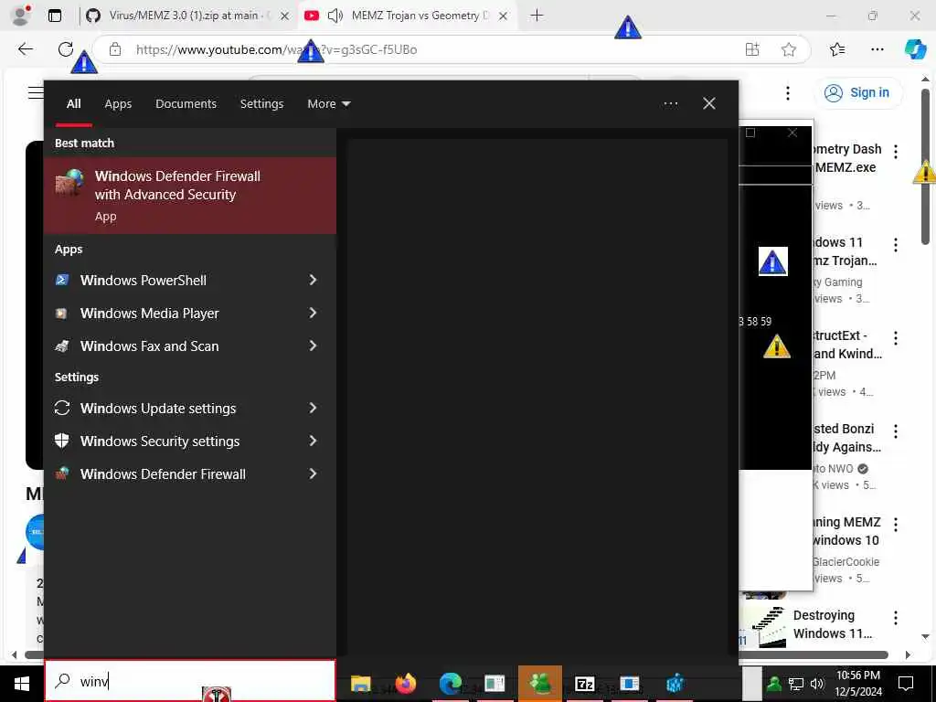
Task: Open YouTube settings three-dot menu
Action: pyautogui.click(x=788, y=93)
